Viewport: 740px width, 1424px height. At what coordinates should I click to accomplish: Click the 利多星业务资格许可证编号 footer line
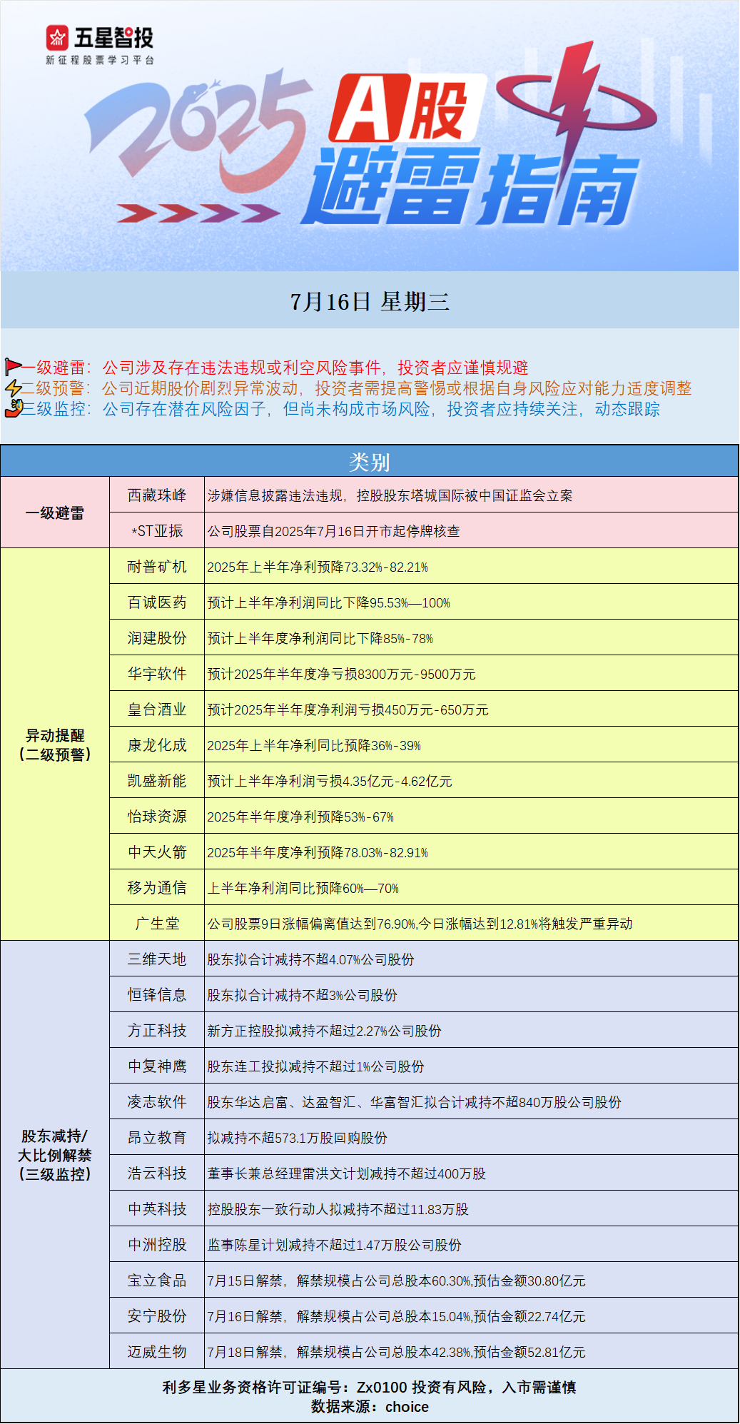coord(370,1387)
